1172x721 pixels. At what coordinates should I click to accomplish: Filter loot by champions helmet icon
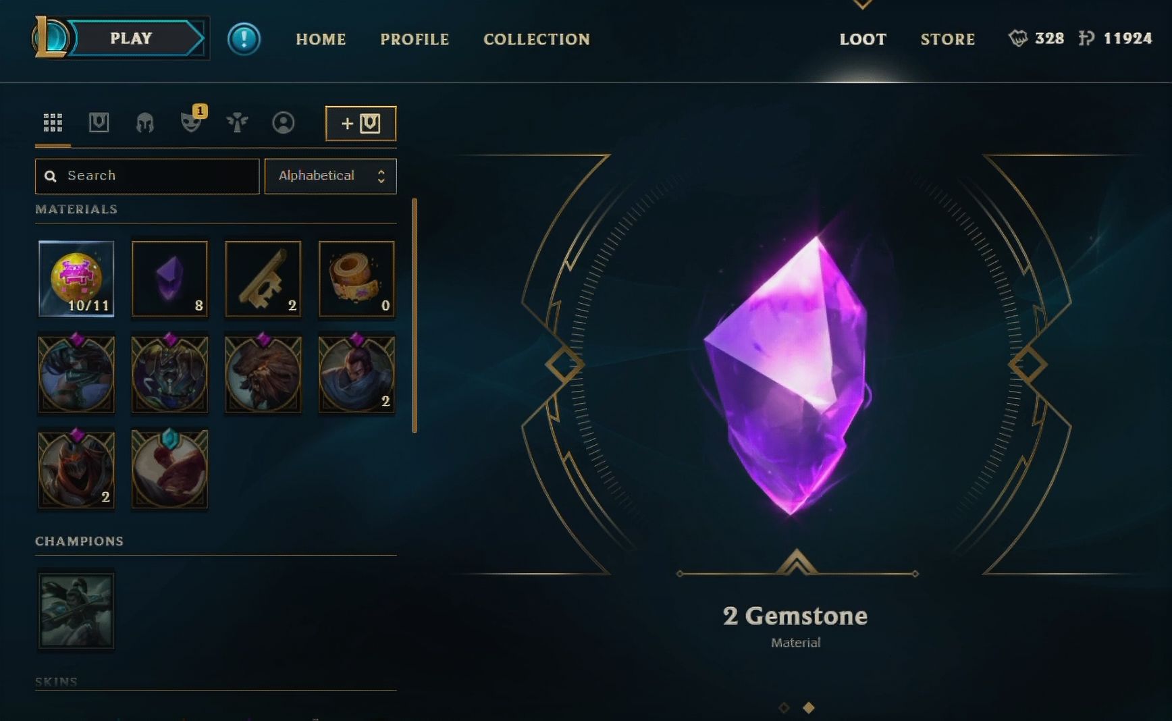pos(145,123)
